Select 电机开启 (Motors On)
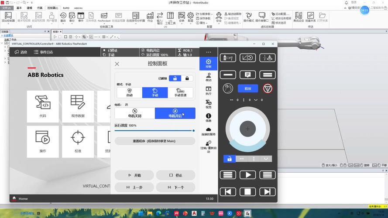Viewport: 388px width, 218px height. (175, 113)
